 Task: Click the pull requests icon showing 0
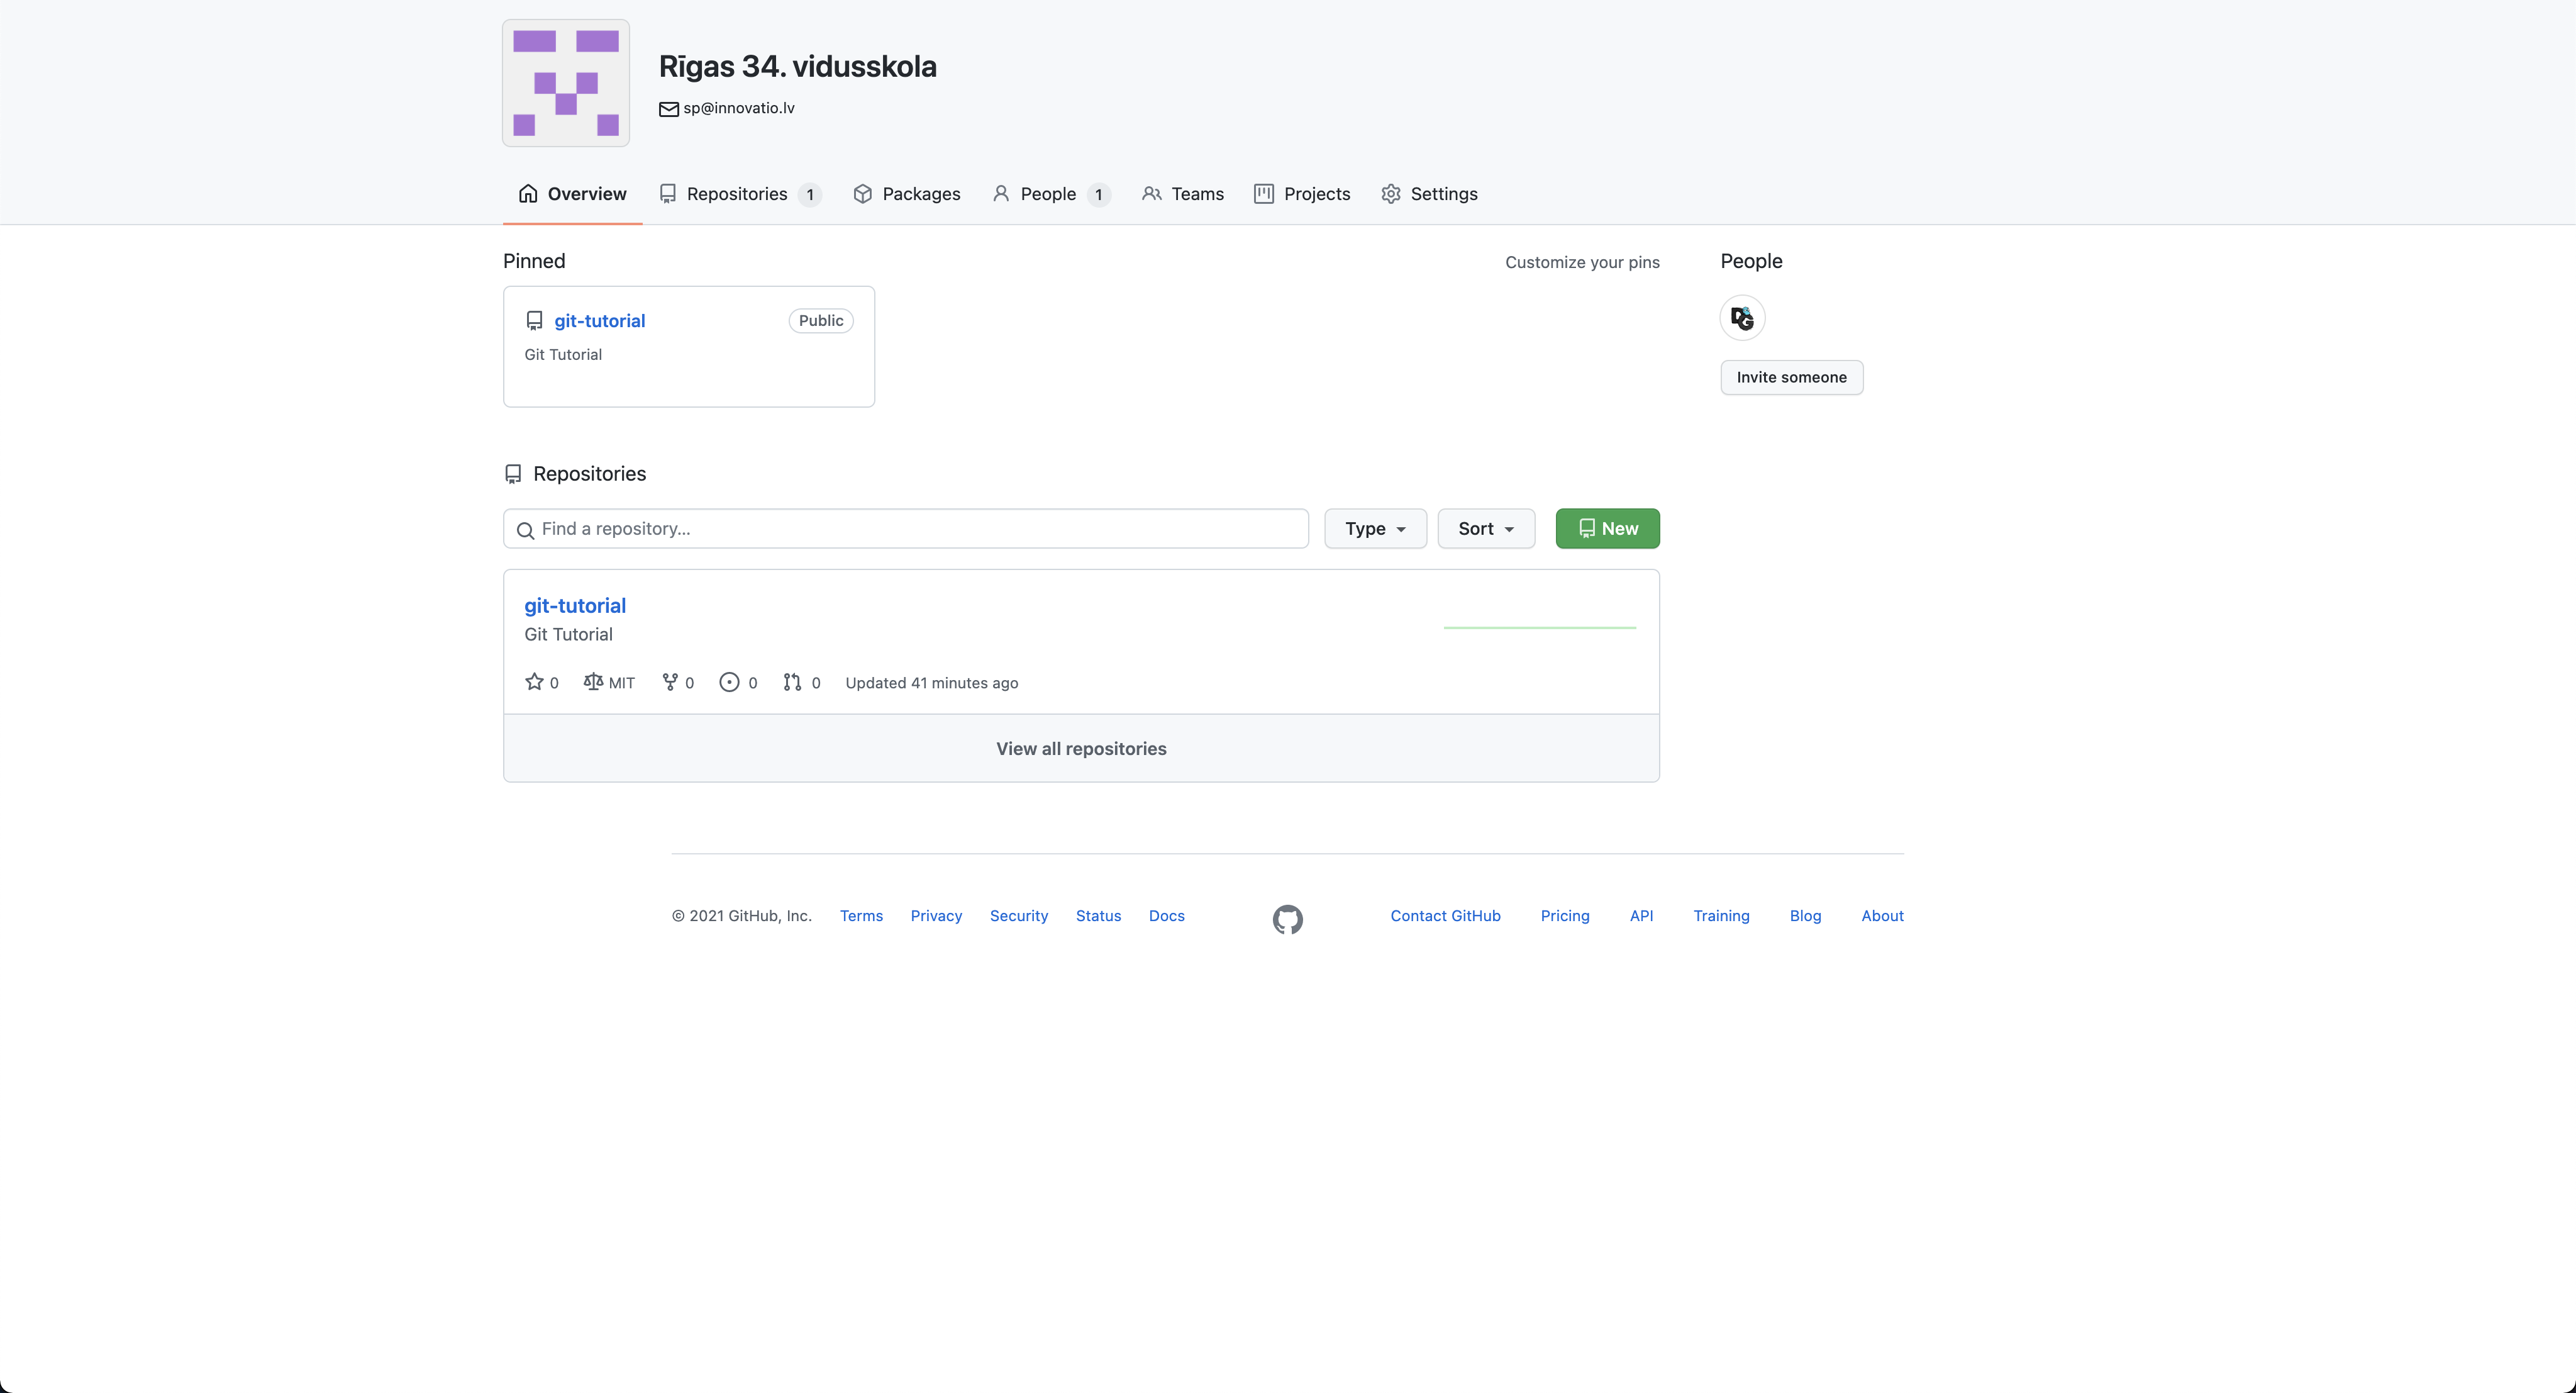pyautogui.click(x=792, y=681)
